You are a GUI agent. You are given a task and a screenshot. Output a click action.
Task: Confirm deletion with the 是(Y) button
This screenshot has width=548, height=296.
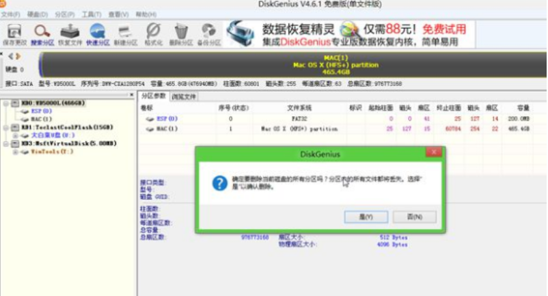[367, 217]
